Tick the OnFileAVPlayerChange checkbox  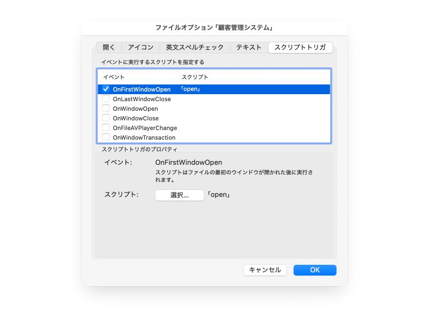point(106,128)
